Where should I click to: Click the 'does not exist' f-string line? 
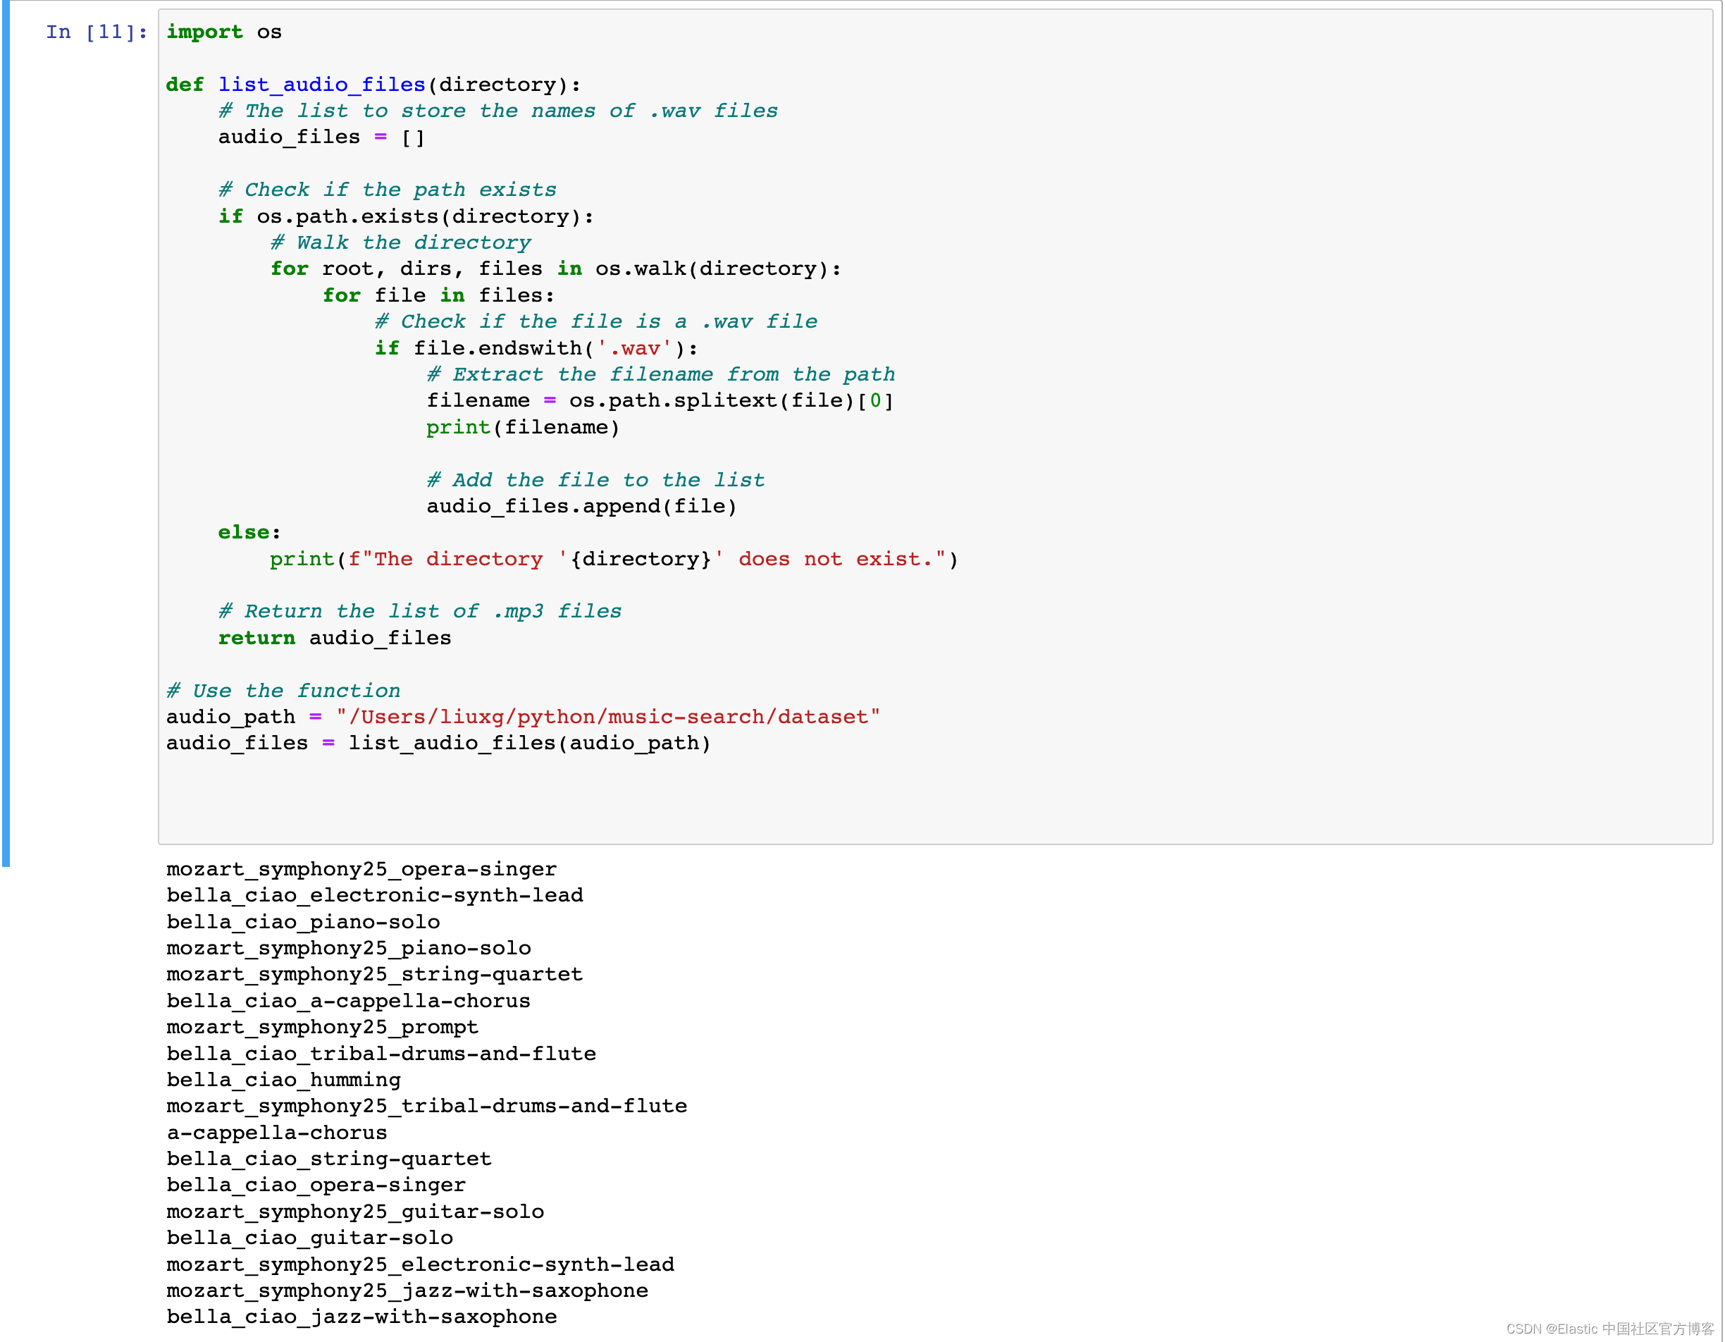point(613,559)
